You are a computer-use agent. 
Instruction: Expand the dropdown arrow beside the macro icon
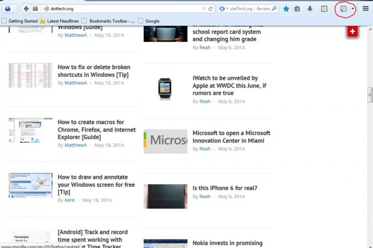click(353, 9)
